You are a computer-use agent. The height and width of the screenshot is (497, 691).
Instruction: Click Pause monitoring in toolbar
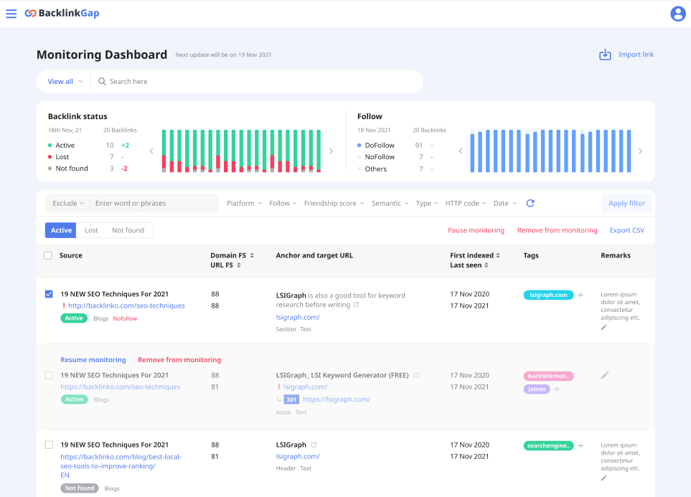(x=476, y=230)
